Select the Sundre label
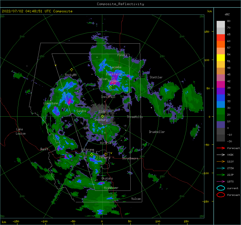The image size is (241, 225). pyautogui.click(x=81, y=111)
